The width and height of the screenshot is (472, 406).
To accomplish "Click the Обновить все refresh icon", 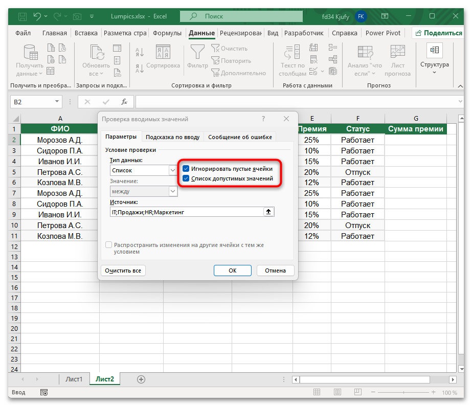I will [x=96, y=52].
